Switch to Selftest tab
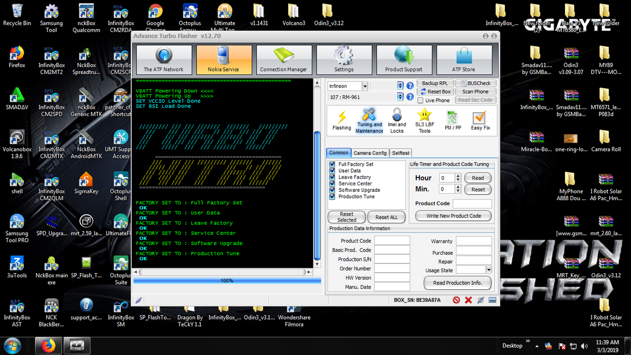Viewport: 631px width, 355px height. 401,153
